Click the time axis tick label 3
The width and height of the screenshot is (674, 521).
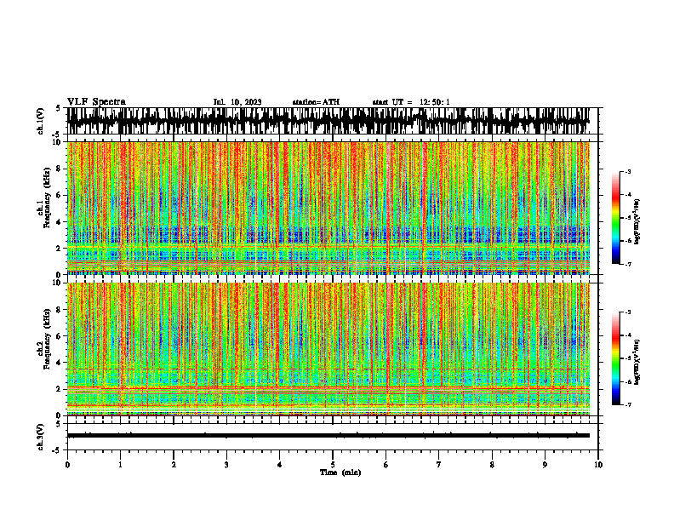226,465
